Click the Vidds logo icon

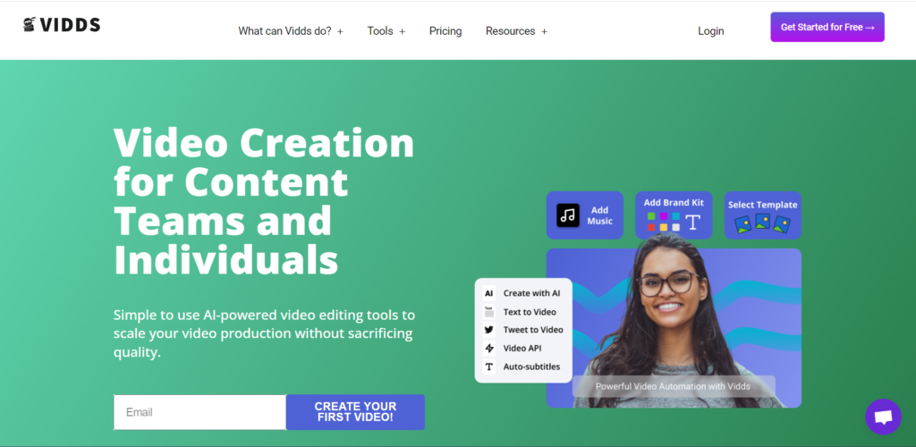[30, 24]
